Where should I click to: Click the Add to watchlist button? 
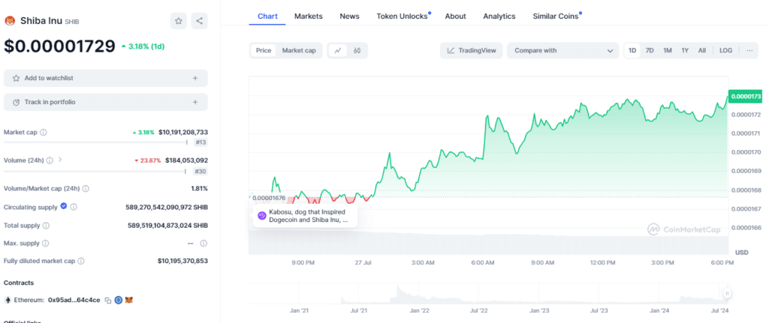coord(105,78)
